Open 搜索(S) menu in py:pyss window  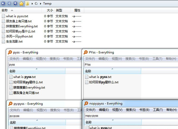coord(55,110)
